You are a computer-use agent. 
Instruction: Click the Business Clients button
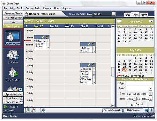13,13
